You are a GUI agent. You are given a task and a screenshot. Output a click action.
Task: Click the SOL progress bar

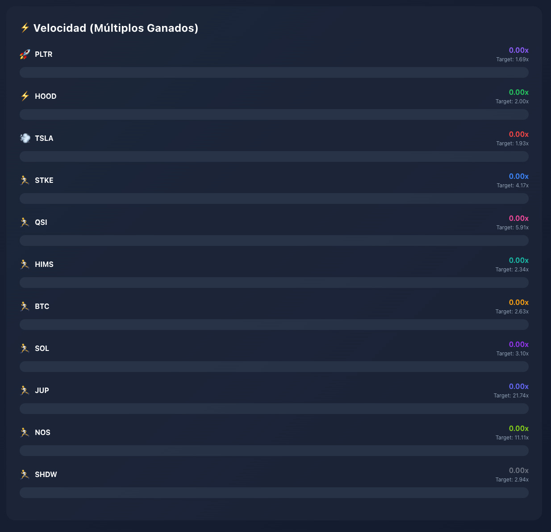point(274,367)
